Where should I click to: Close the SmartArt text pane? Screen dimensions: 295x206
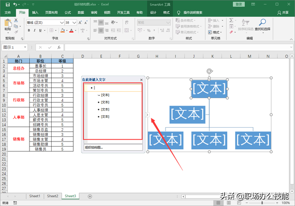point(142,80)
